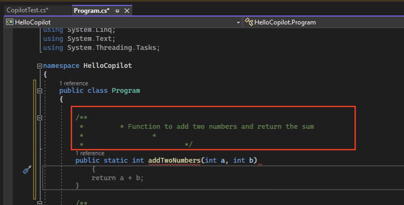This screenshot has width=404, height=205.
Task: Click the 'using System.Threading.Tasks;' line
Action: pyautogui.click(x=101, y=48)
